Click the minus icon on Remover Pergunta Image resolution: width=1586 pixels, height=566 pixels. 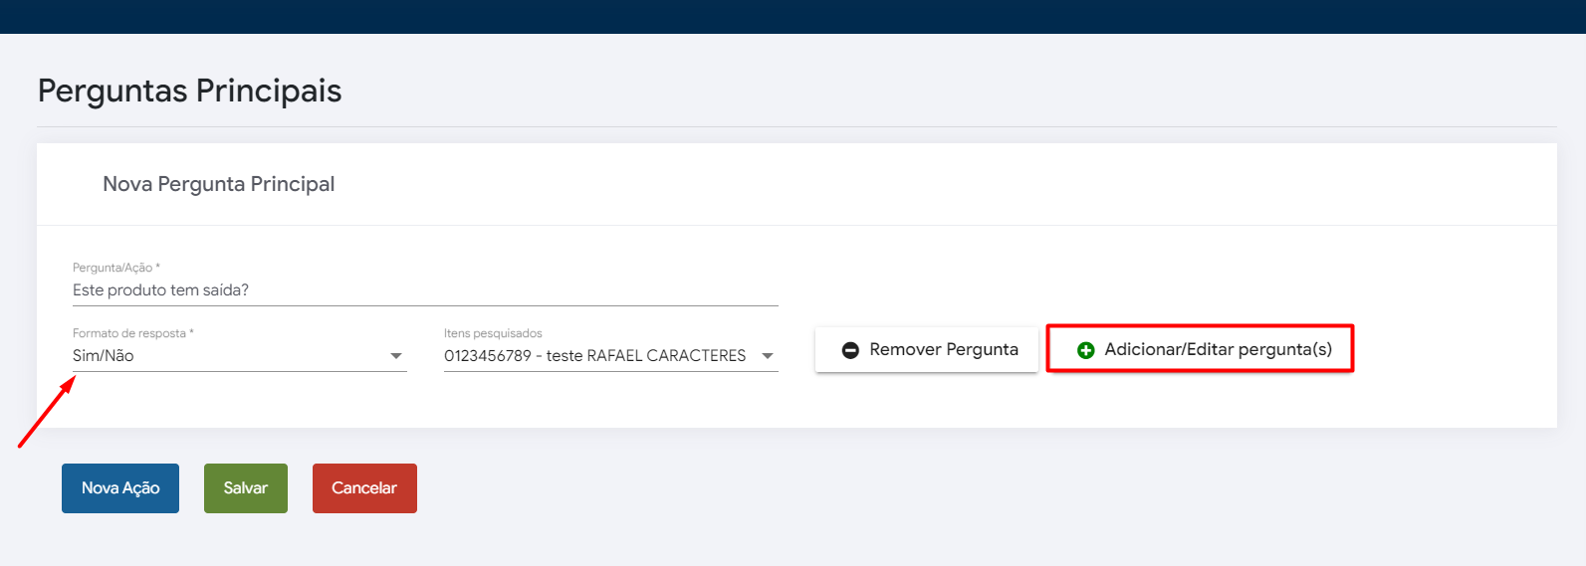pyautogui.click(x=850, y=350)
